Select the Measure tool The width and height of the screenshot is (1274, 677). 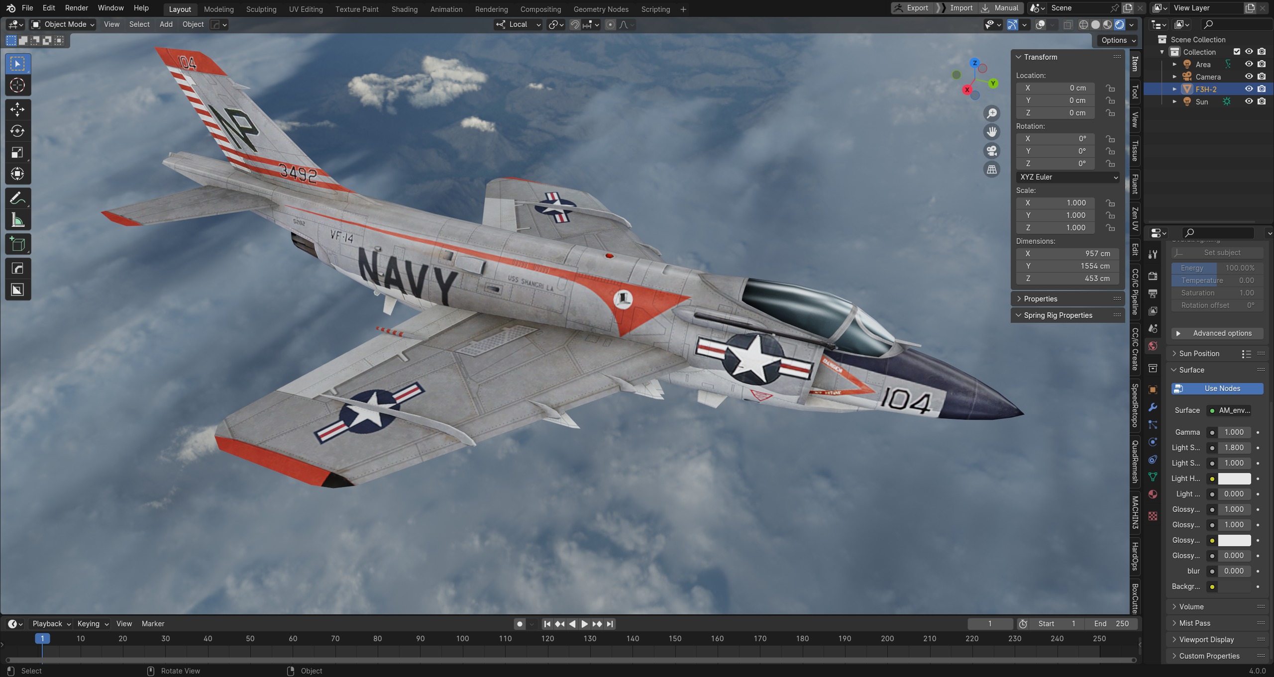click(17, 220)
